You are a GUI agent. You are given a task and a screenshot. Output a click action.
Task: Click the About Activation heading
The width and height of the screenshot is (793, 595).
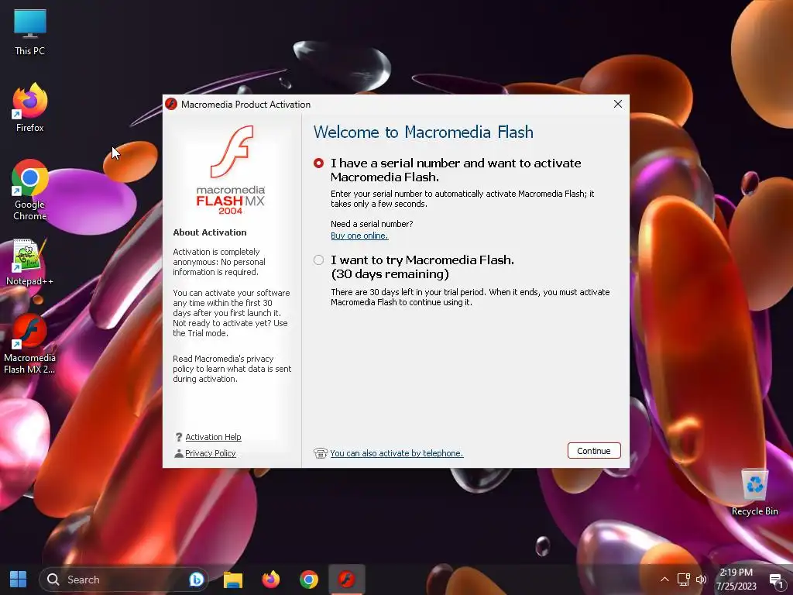[x=210, y=232]
